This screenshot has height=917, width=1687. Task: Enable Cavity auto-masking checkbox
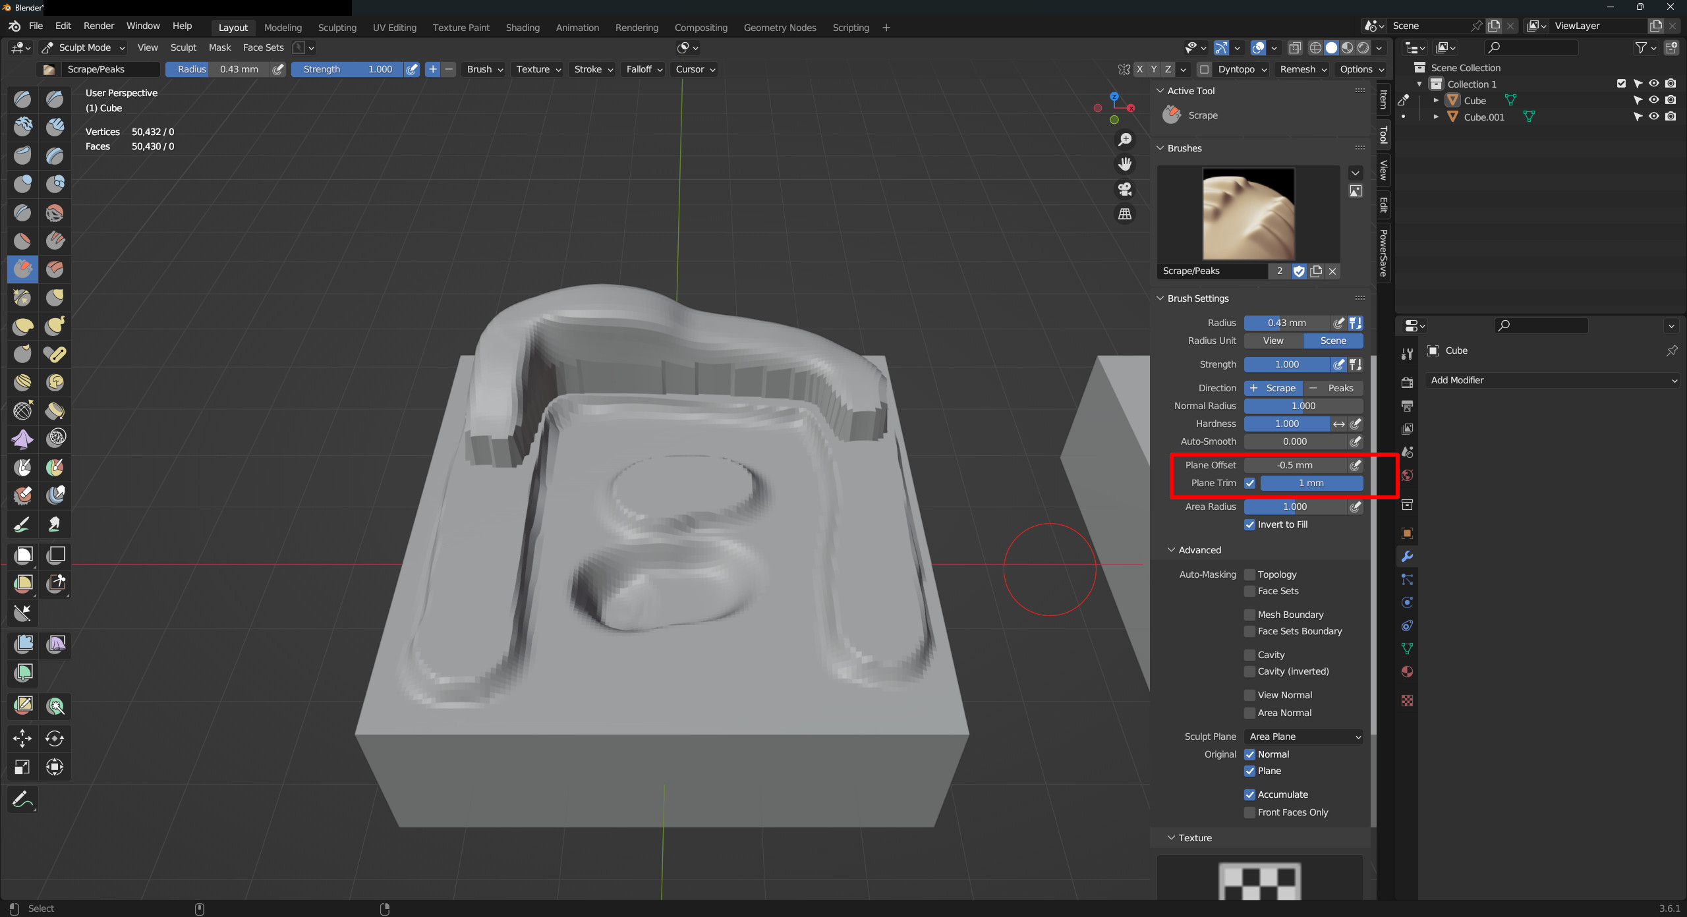coord(1249,655)
